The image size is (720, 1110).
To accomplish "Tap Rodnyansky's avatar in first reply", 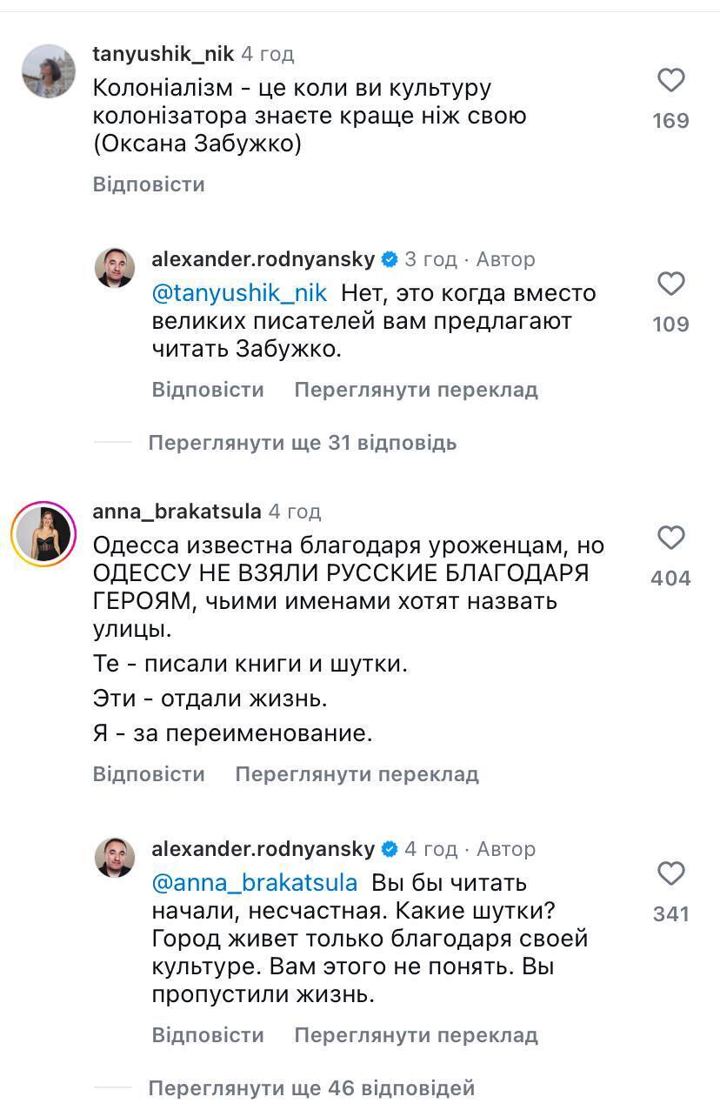I will (x=115, y=267).
